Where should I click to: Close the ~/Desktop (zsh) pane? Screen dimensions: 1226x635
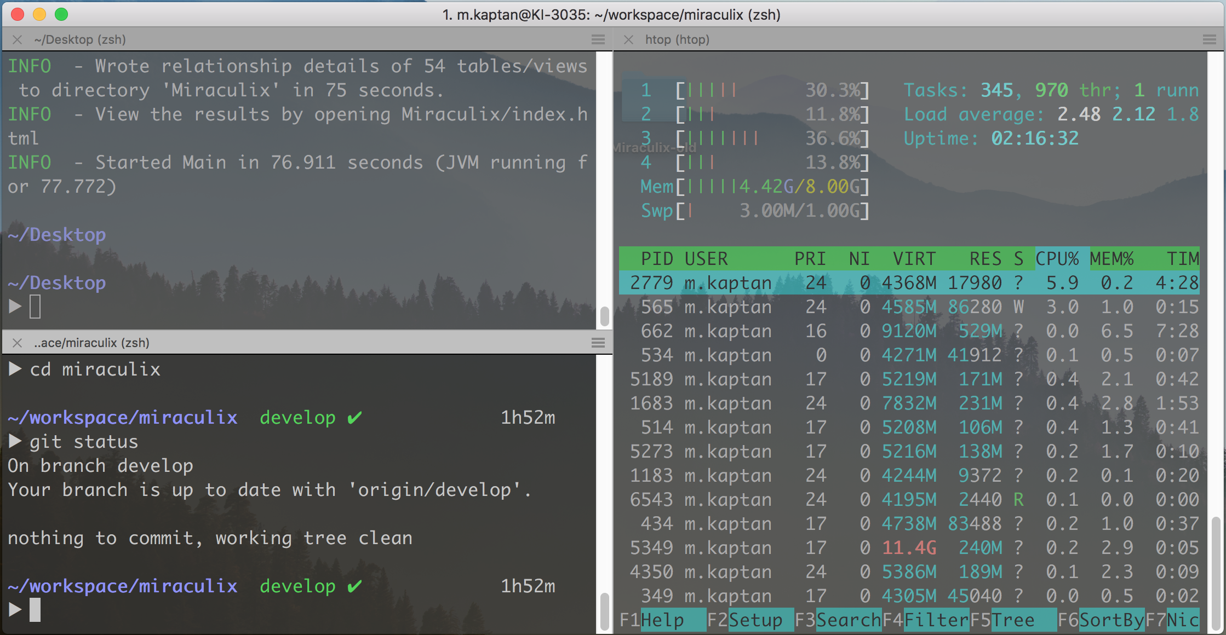[18, 39]
